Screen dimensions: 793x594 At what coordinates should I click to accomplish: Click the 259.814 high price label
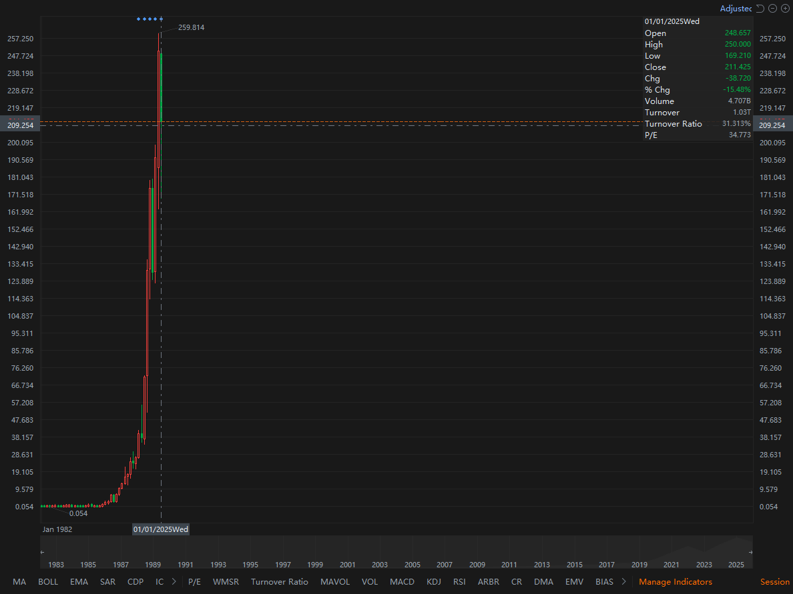click(191, 27)
